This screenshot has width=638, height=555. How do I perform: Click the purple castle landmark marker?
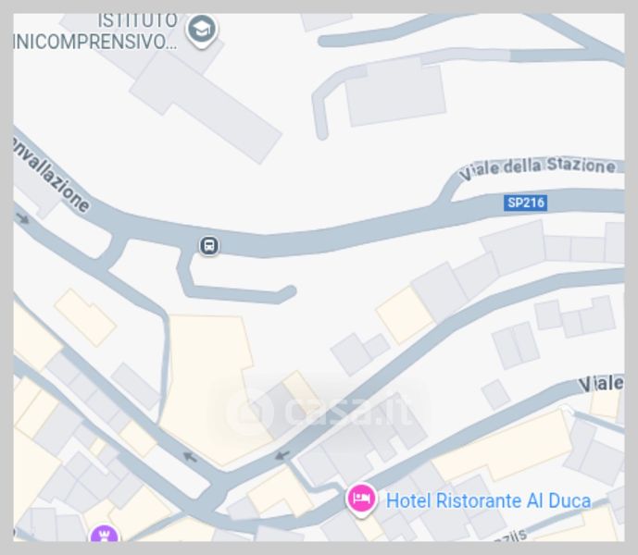point(105,533)
